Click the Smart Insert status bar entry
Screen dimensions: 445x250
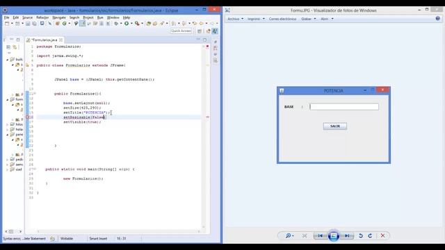(x=98, y=239)
